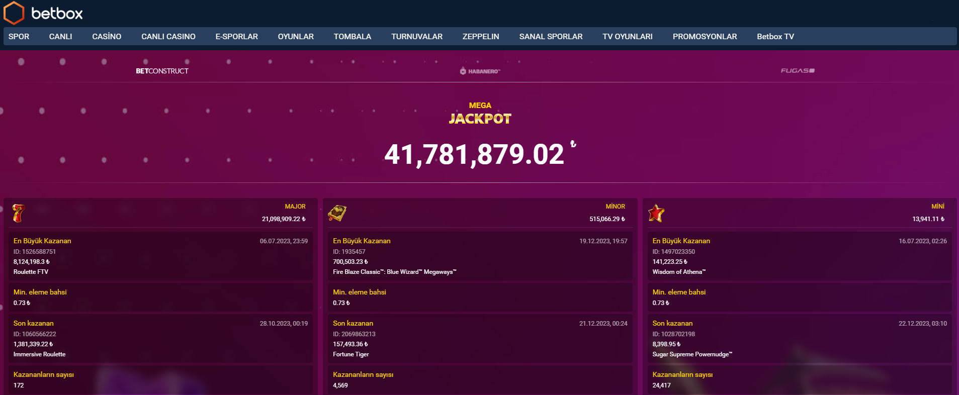The height and width of the screenshot is (395, 959).
Task: Click the MİNİ jackpot label
Action: (938, 207)
